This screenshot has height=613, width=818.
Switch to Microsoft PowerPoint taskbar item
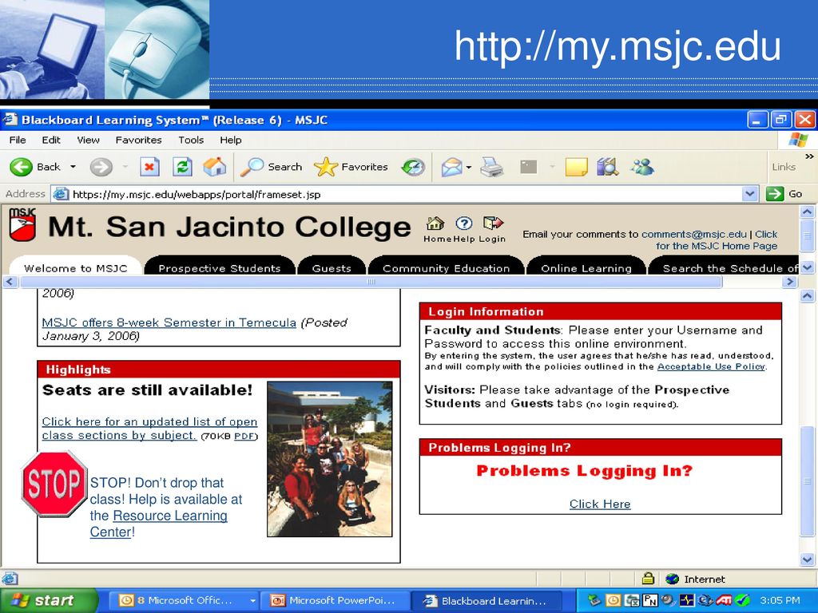click(336, 600)
